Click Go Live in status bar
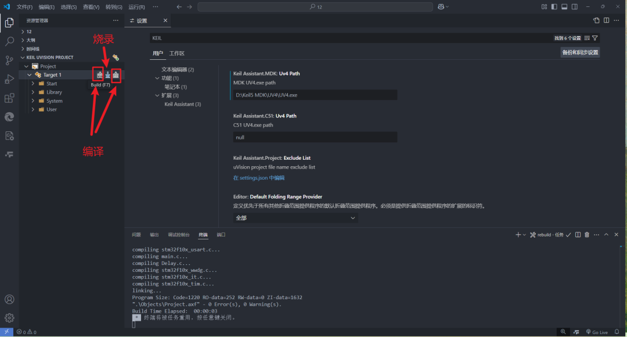 (597, 332)
